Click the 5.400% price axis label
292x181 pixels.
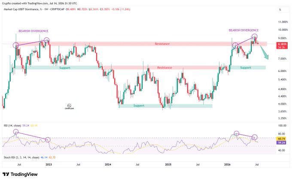(283, 80)
